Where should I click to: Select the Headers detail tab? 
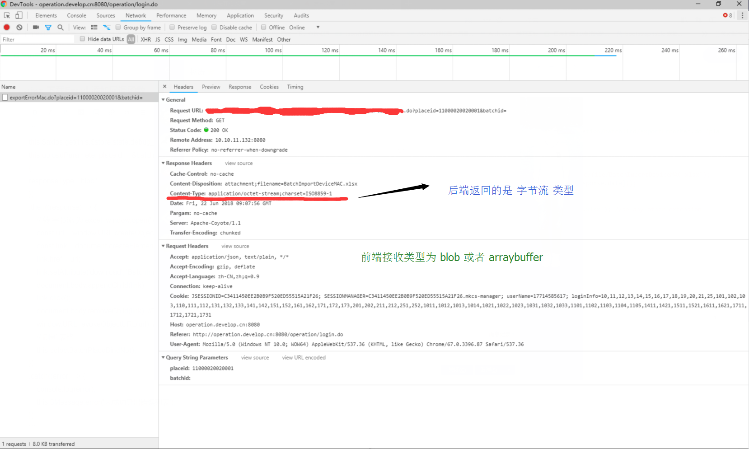pos(183,87)
